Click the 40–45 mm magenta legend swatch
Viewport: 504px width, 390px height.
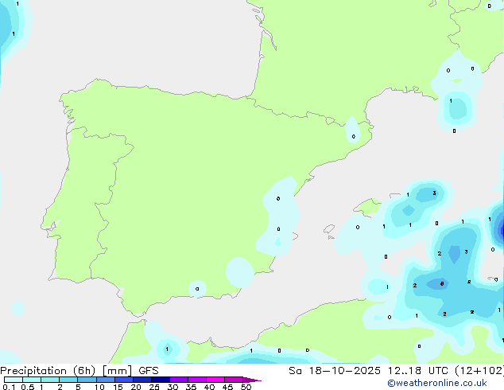click(215, 380)
